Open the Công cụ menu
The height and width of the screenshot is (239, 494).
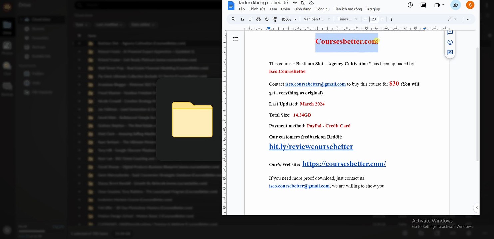click(322, 9)
